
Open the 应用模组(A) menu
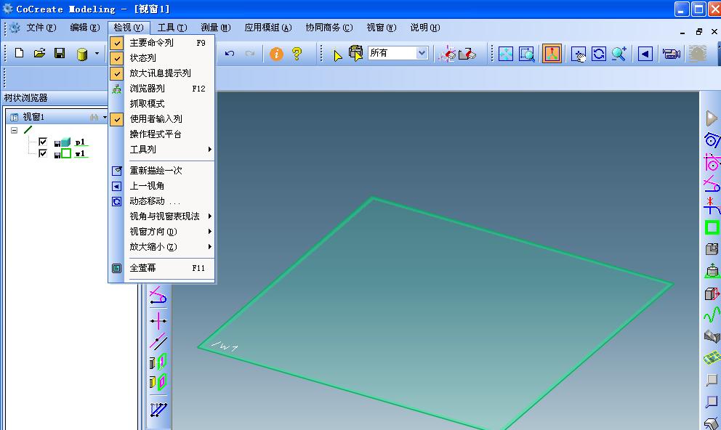[268, 28]
